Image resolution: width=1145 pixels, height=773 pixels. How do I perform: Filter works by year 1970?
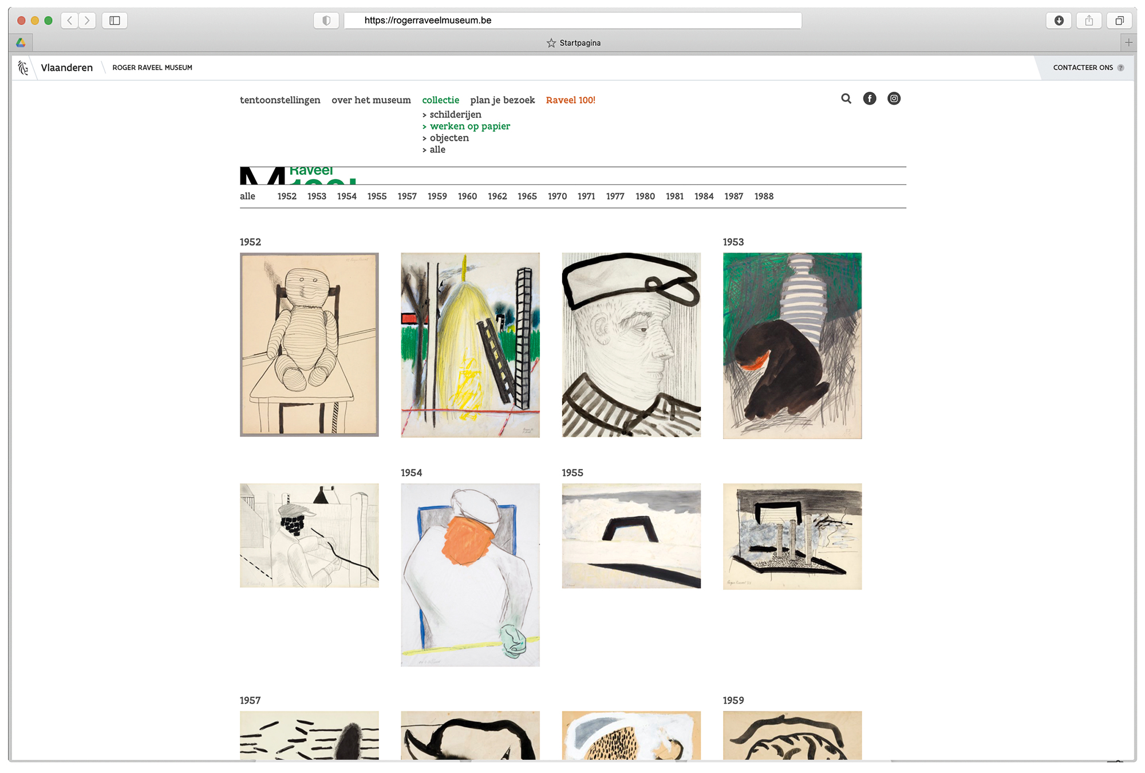[557, 196]
